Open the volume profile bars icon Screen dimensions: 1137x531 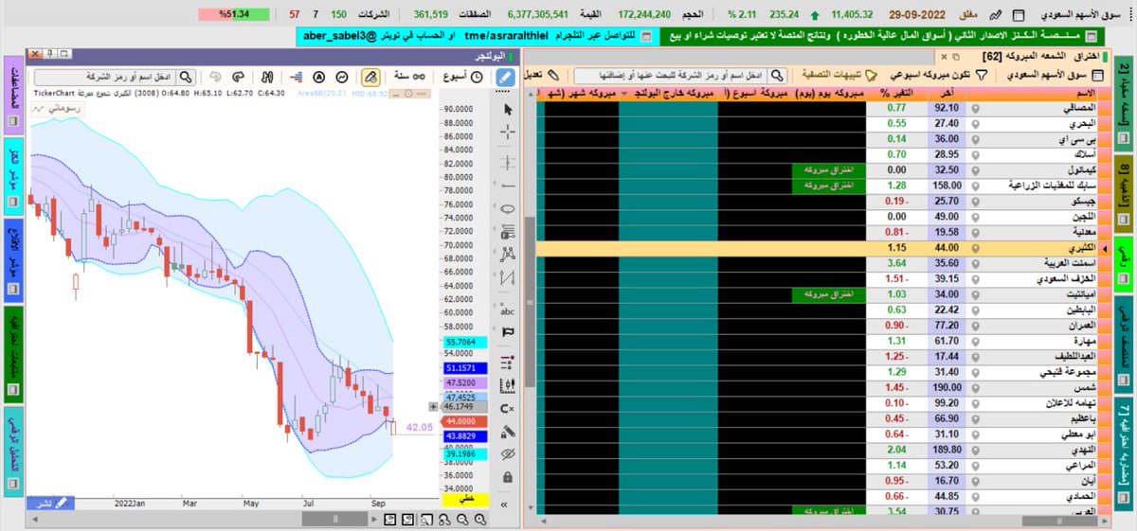(x=298, y=78)
